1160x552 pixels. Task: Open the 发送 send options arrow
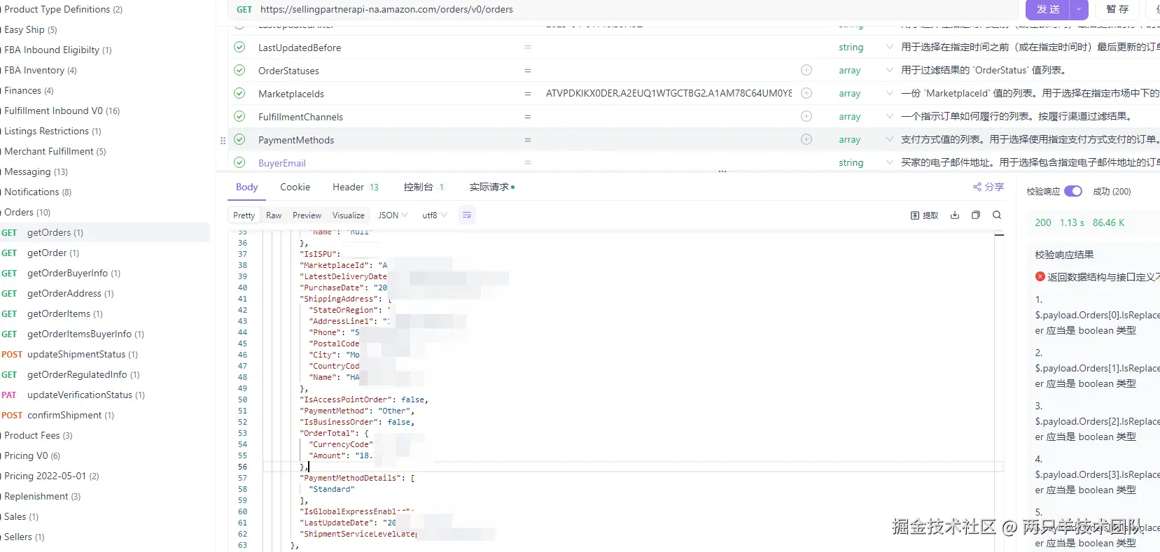[1079, 9]
